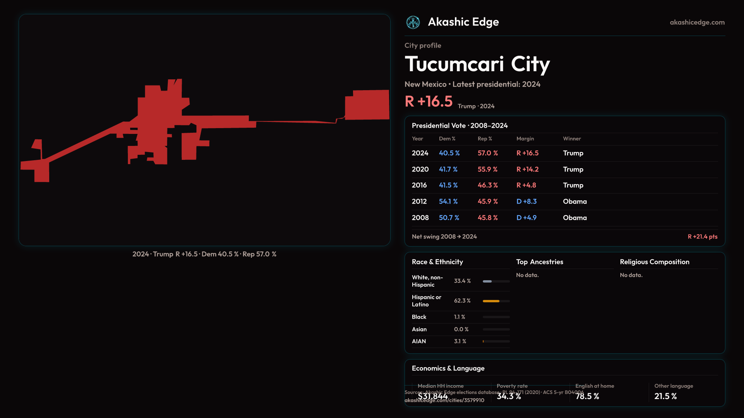The height and width of the screenshot is (418, 744).
Task: Click the Tucumcari City title
Action: 477,64
